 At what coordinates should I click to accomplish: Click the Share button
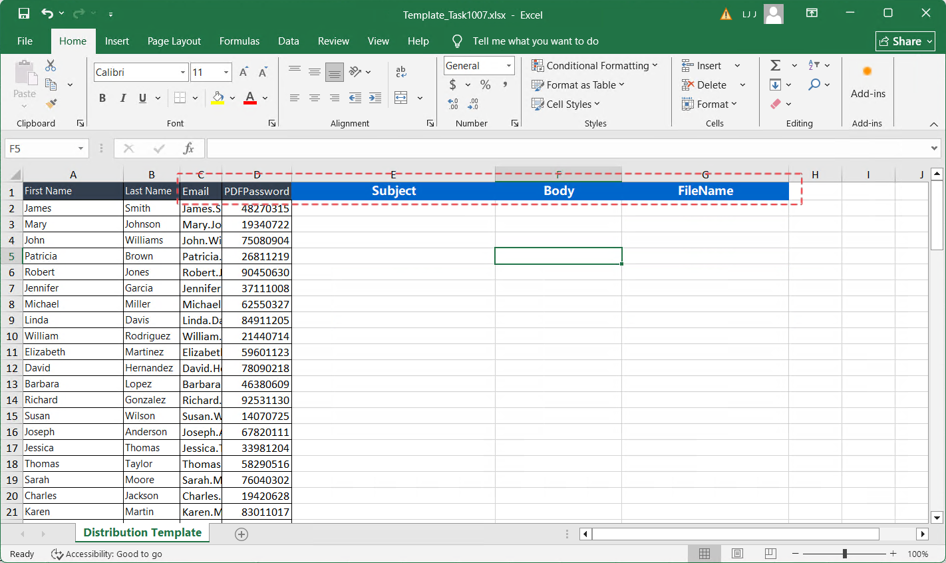pyautogui.click(x=905, y=41)
